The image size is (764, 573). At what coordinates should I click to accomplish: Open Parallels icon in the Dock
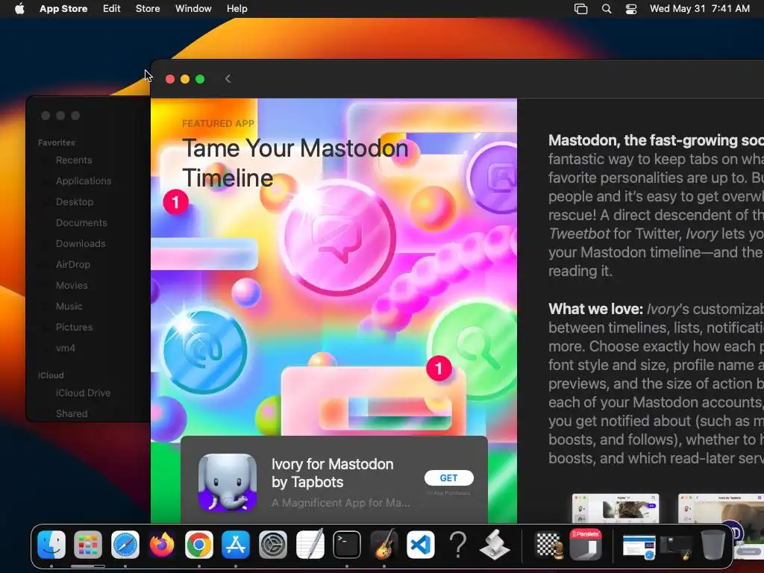coord(586,544)
